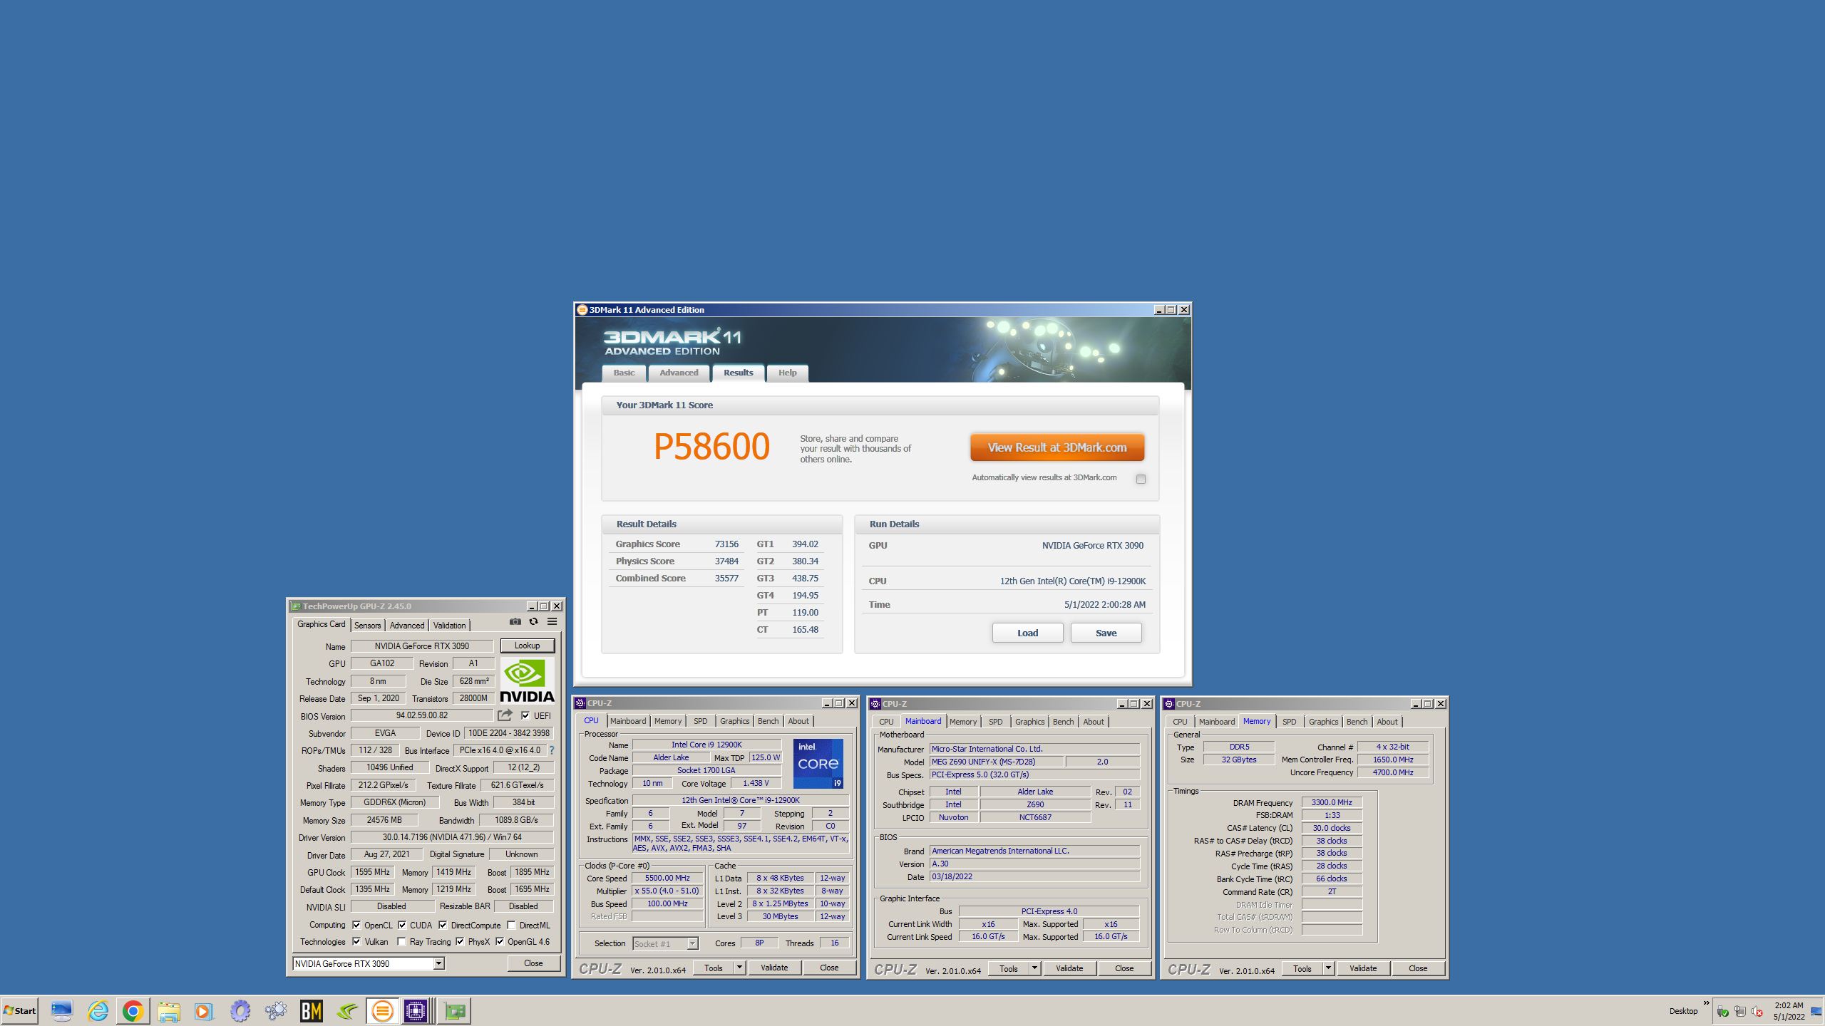Click the BM benchmark taskbar icon

click(312, 1010)
